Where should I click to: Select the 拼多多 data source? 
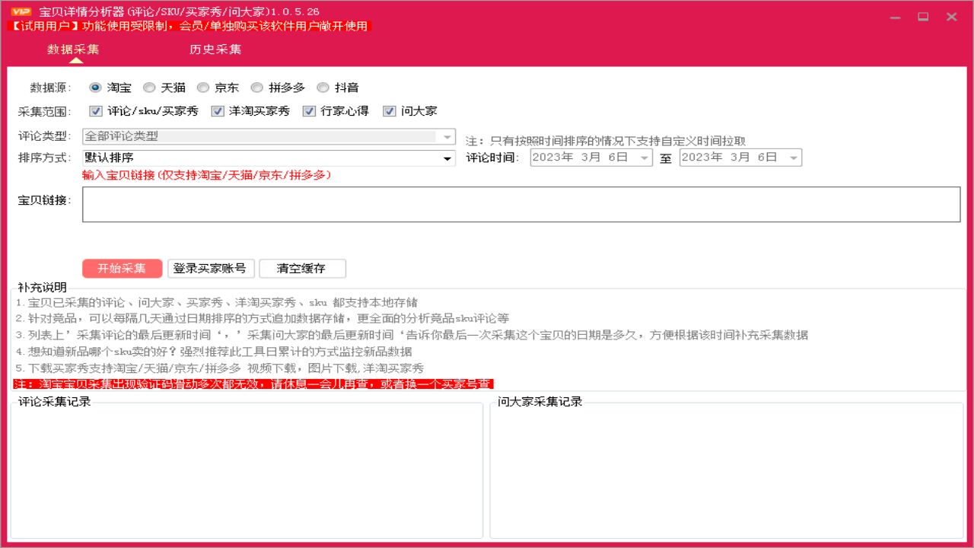[x=256, y=88]
